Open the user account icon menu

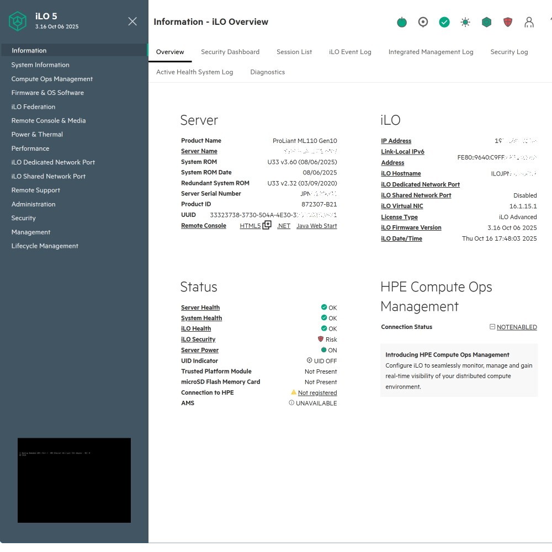click(529, 22)
